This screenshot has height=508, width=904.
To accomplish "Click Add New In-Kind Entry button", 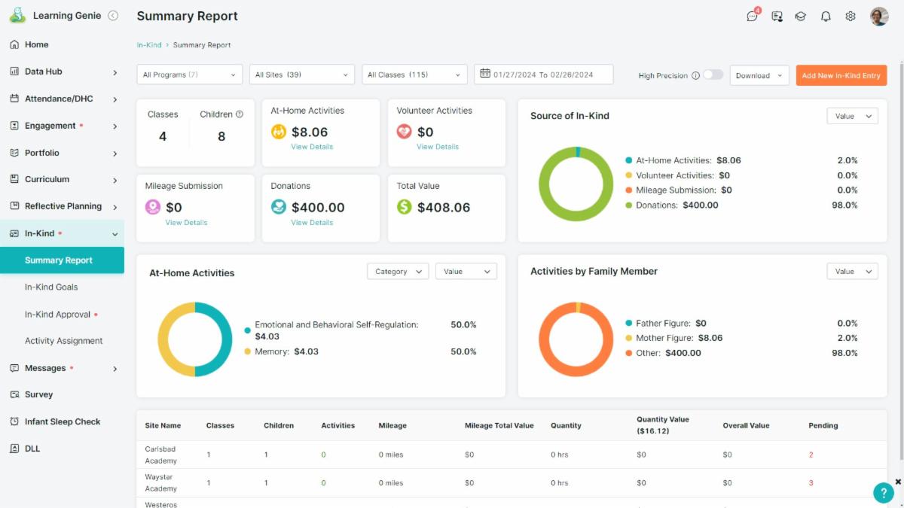I will (x=841, y=75).
